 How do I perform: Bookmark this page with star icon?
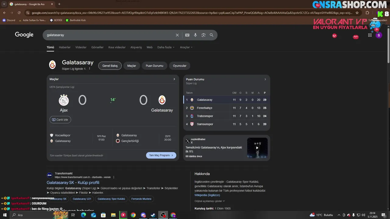357,13
